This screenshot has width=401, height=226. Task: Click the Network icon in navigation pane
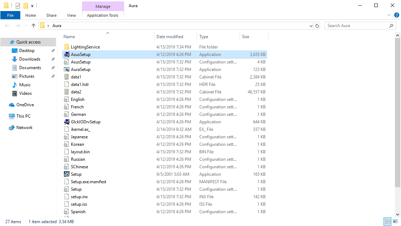pyautogui.click(x=12, y=128)
